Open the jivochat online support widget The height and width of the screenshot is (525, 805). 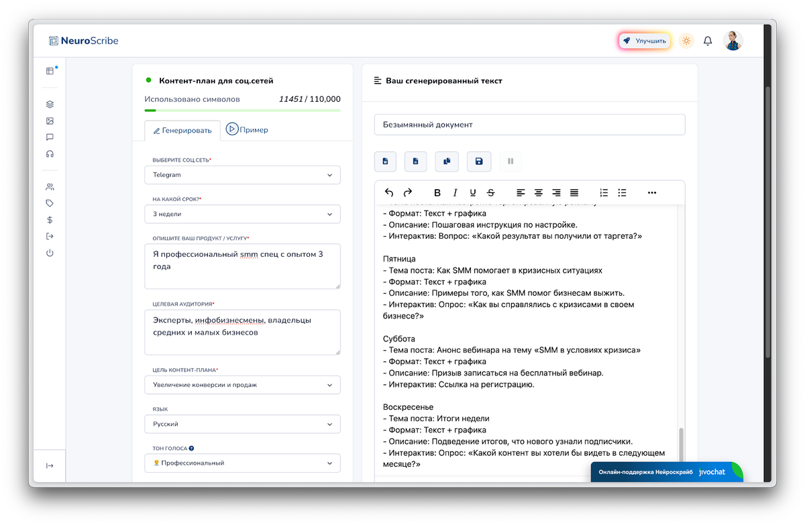pos(667,472)
